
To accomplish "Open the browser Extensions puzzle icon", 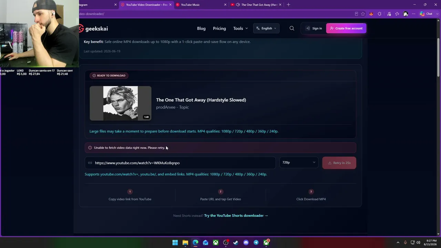I will tap(379, 14).
